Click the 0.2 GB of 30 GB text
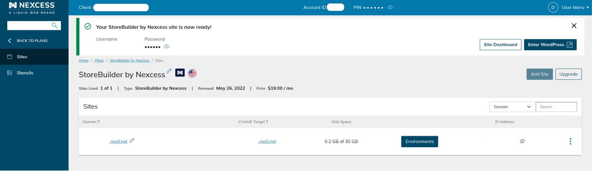This screenshot has height=171, width=592. pos(341,141)
